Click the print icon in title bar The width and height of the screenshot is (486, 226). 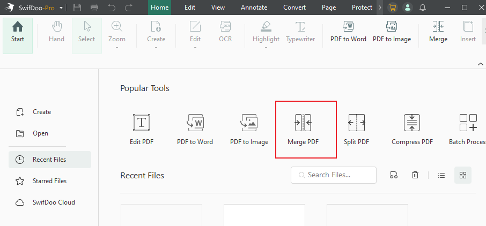[x=94, y=7]
